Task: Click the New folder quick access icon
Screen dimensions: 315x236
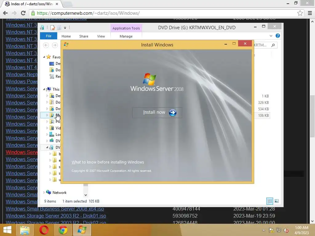Action: click(x=59, y=28)
